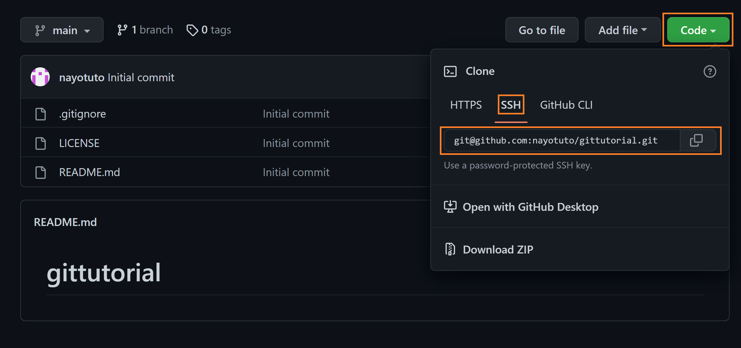Click Download ZIP
This screenshot has width=741, height=348.
pos(498,250)
